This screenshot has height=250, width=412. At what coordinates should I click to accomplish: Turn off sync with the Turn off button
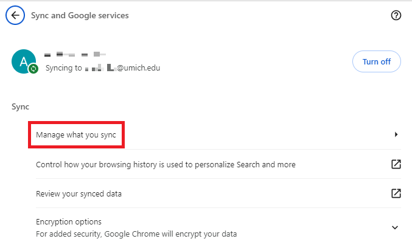point(376,61)
